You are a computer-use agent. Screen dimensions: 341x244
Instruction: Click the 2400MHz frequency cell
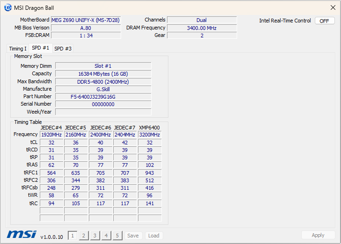(x=101, y=135)
